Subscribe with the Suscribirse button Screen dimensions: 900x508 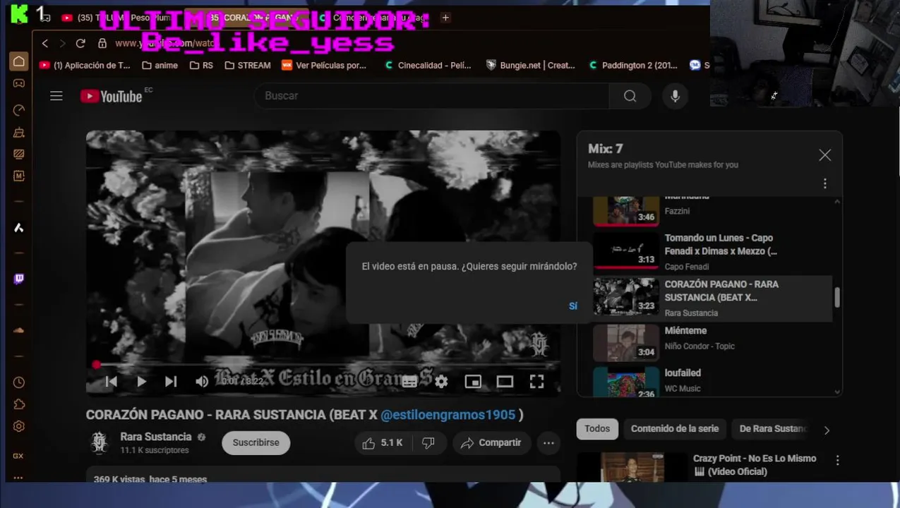[x=256, y=443]
